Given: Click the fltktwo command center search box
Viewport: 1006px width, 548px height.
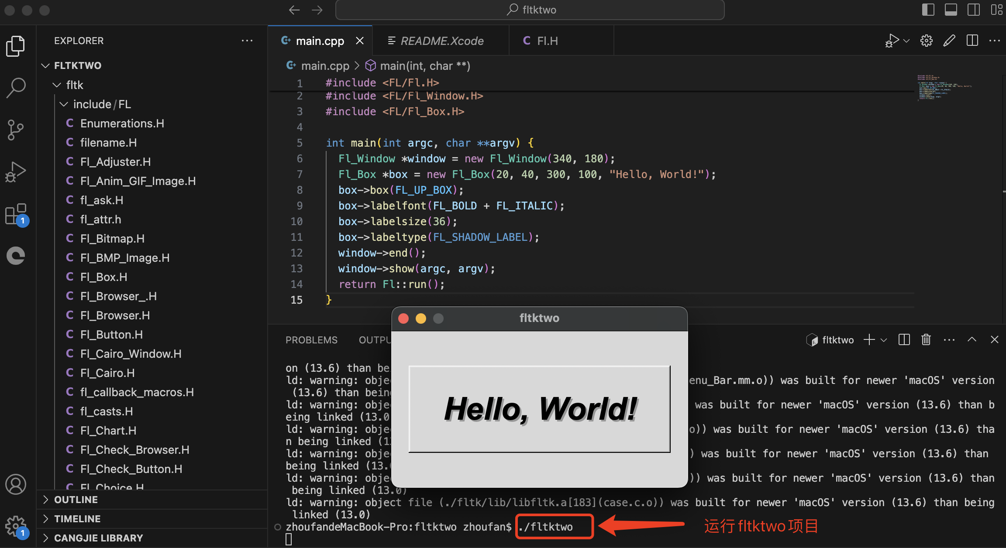Looking at the screenshot, I should pyautogui.click(x=530, y=10).
